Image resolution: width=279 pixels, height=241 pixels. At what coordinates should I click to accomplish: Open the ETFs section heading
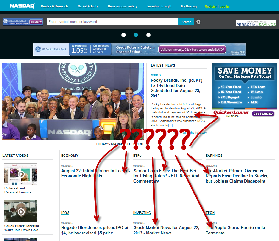(x=137, y=156)
